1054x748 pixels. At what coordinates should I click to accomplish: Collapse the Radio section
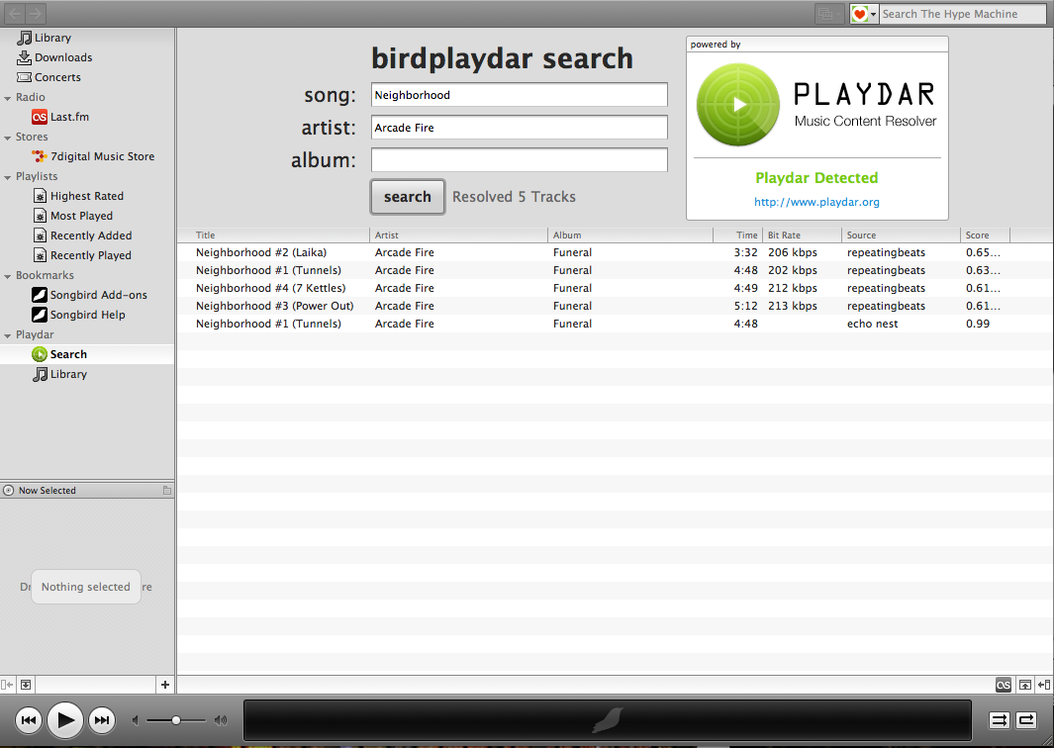click(7, 98)
